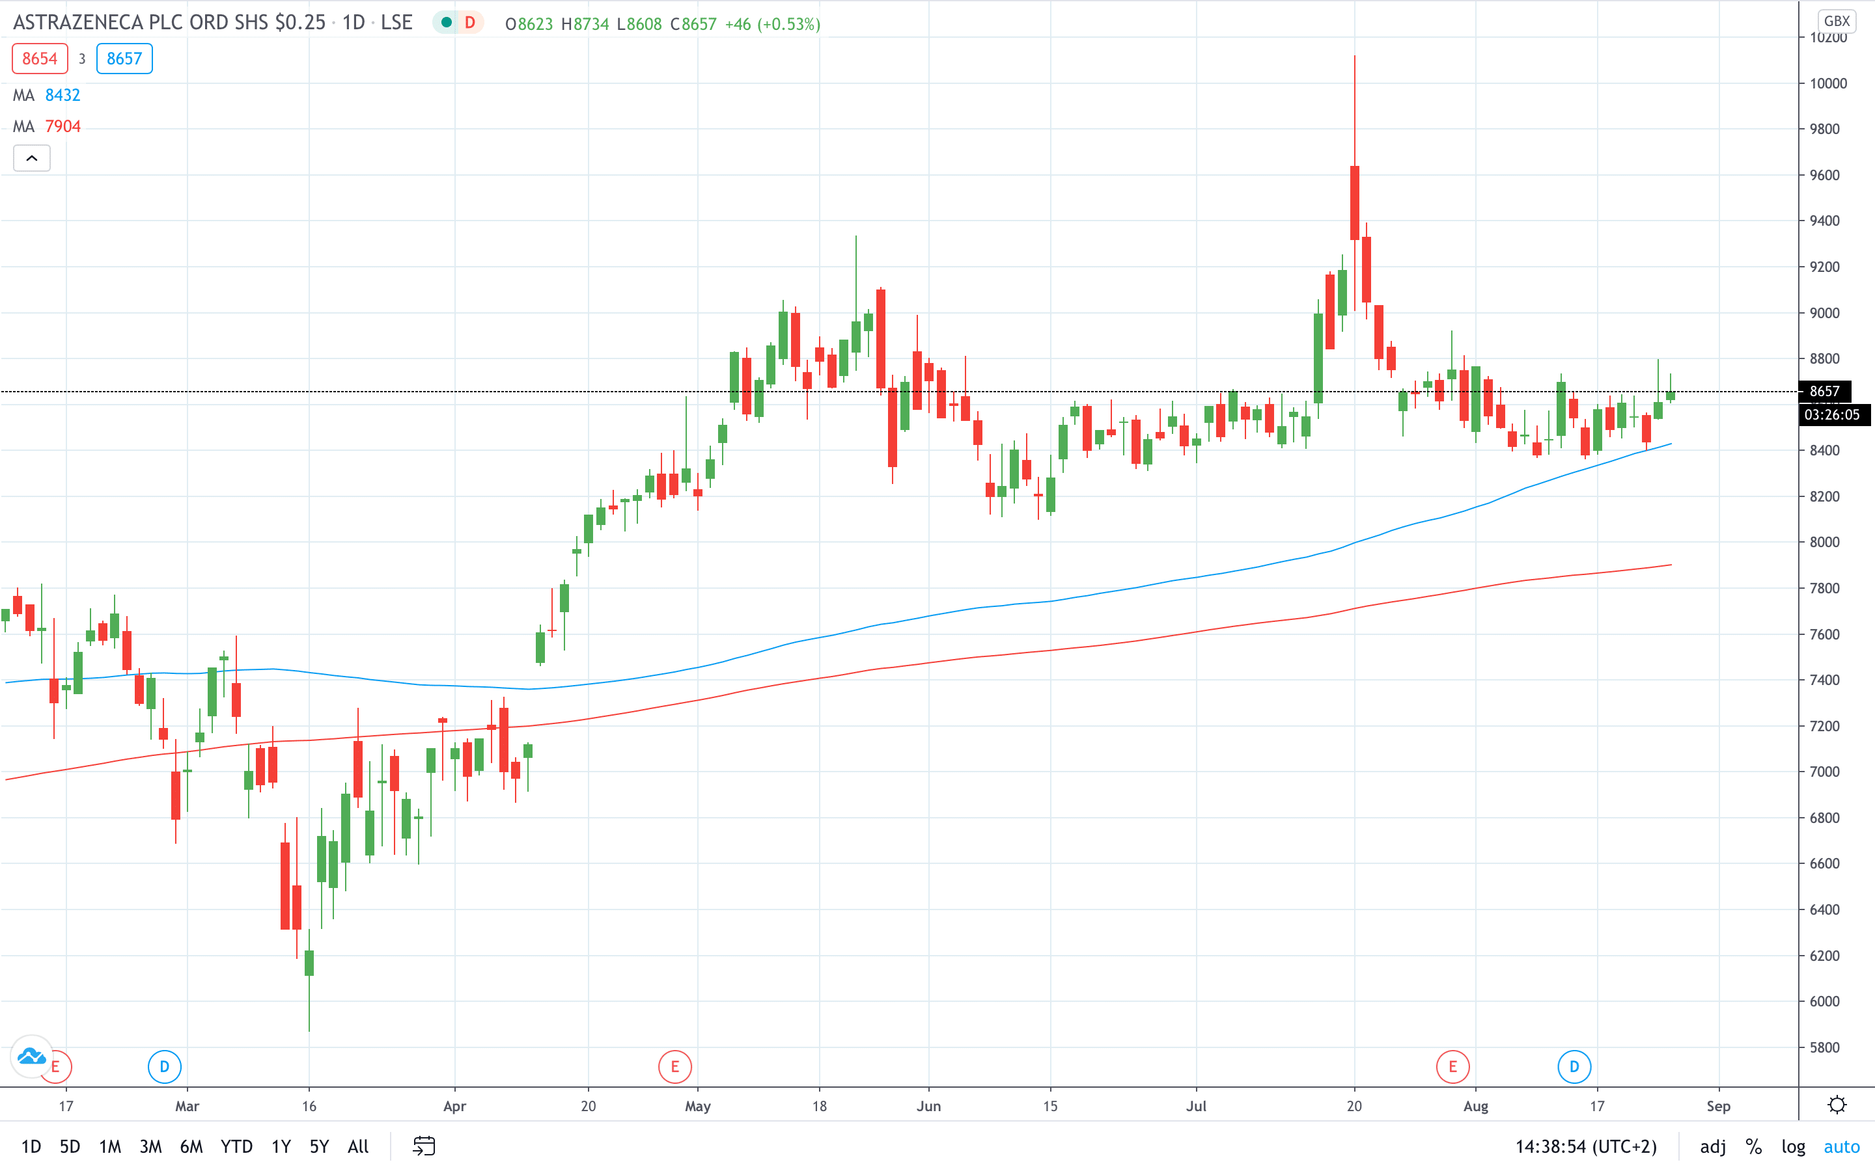Viewport: 1875px width, 1171px height.
Task: Open the TradingView cloud logo icon
Action: click(32, 1056)
